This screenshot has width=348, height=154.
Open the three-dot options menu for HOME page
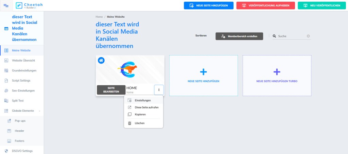coord(159,90)
